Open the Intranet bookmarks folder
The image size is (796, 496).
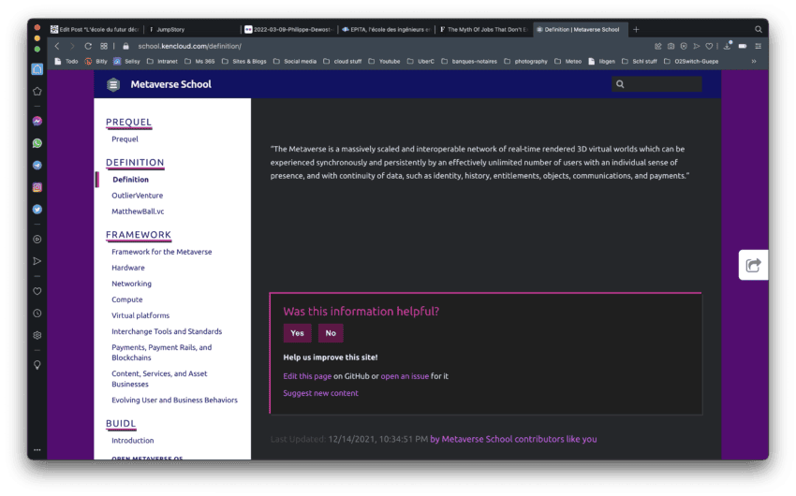[x=162, y=62]
